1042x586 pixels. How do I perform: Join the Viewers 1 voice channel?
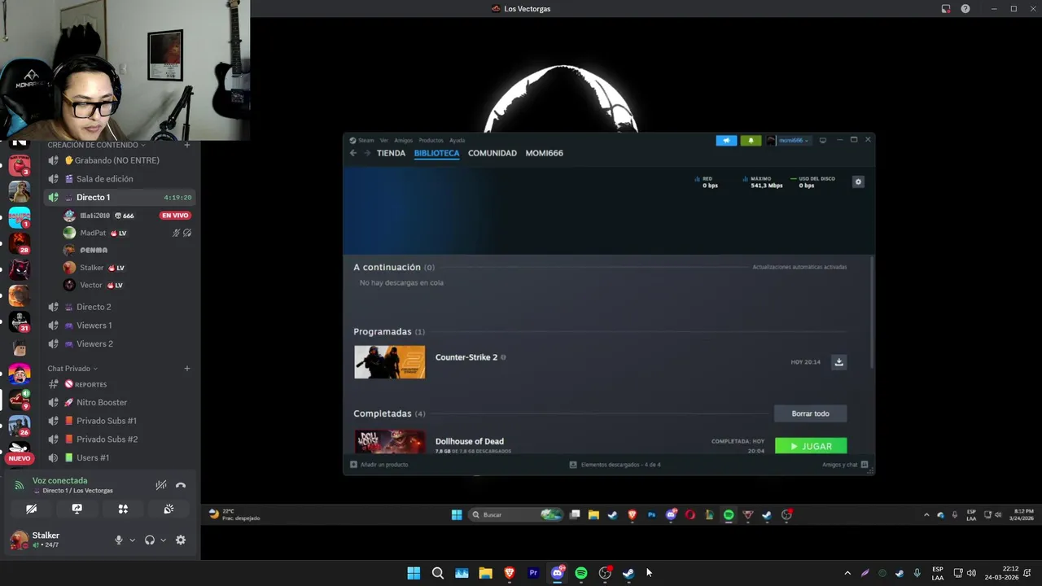(121, 326)
